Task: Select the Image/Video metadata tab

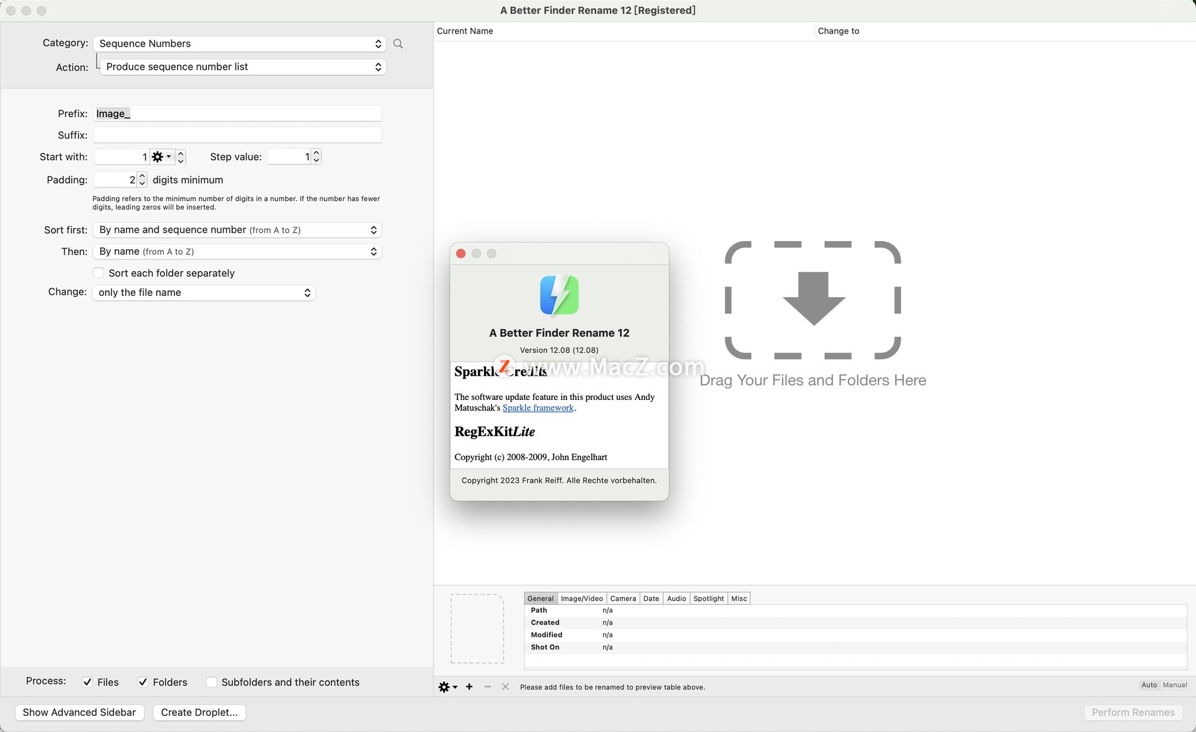Action: coord(582,599)
